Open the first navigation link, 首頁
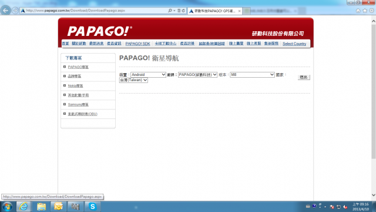The height and width of the screenshot is (212, 376). pyautogui.click(x=65, y=44)
